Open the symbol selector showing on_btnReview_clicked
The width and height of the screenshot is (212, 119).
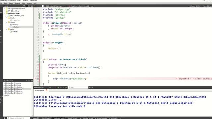(x=81, y=6)
